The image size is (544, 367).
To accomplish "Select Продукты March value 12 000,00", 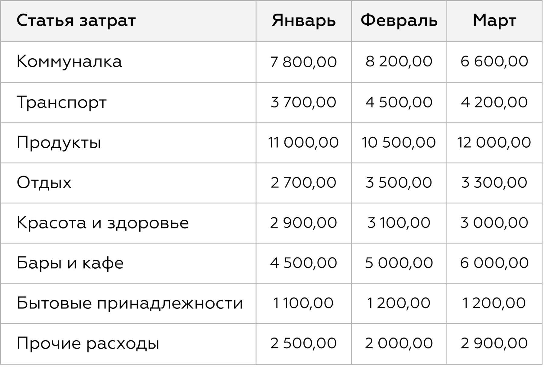I will 494,142.
